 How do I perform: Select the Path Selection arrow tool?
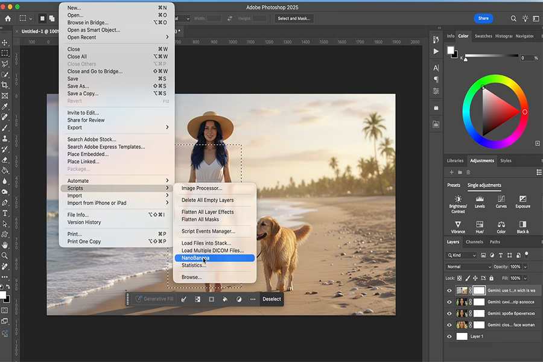tap(5, 224)
